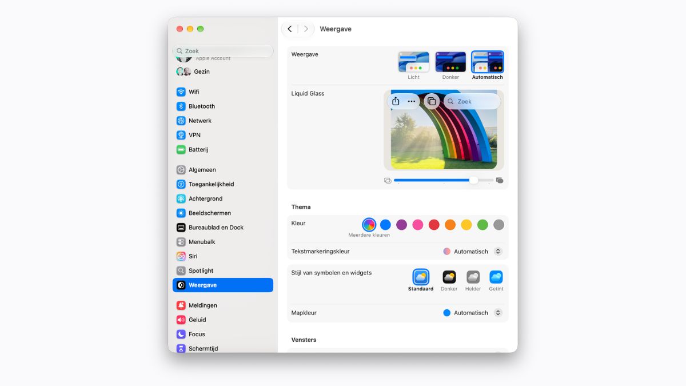Select the Achtergrond icon

click(181, 198)
